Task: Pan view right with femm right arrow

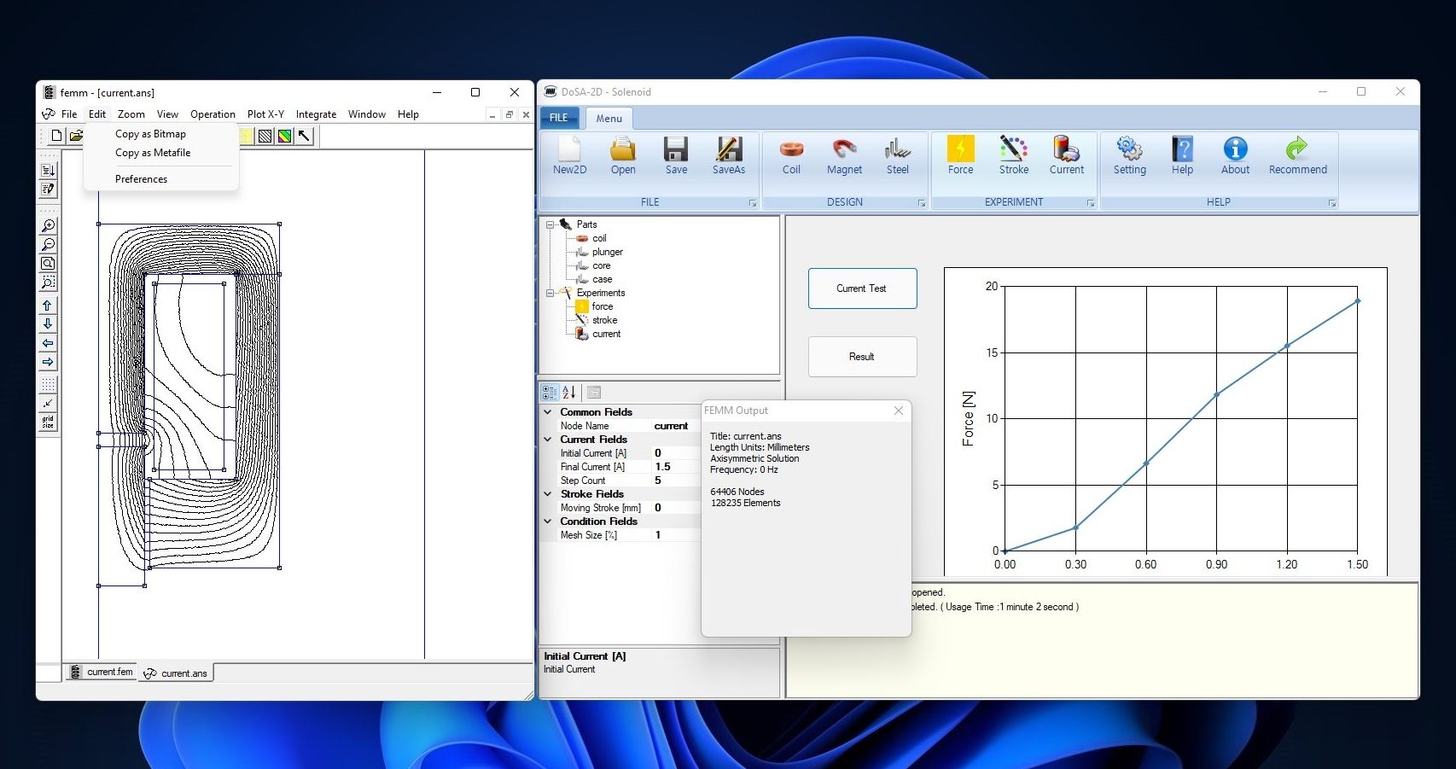Action: coord(48,362)
